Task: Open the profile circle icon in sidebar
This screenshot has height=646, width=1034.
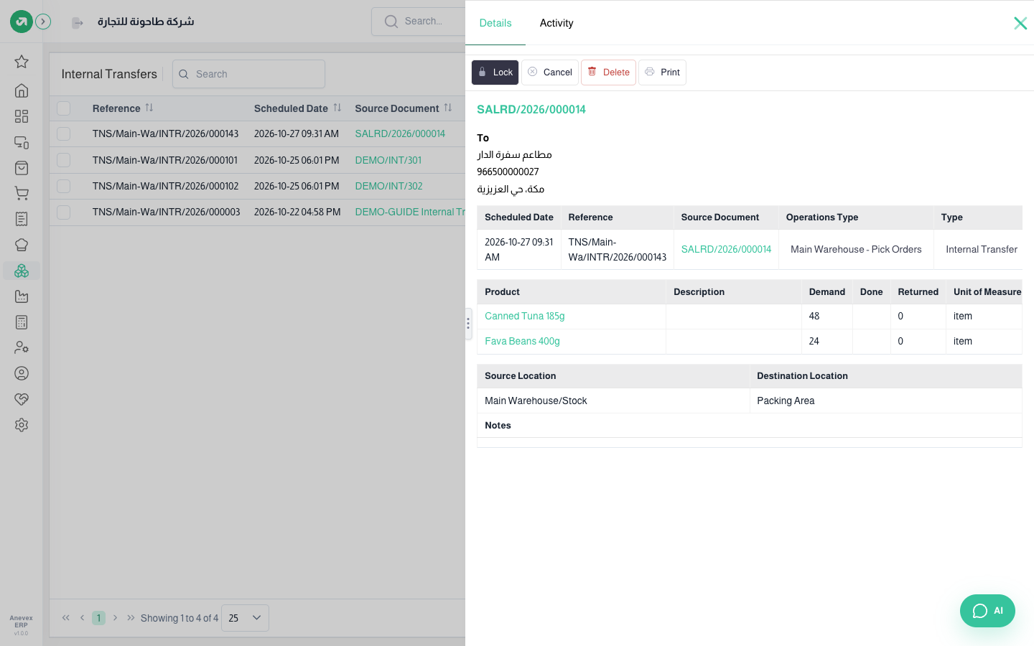Action: 22,373
